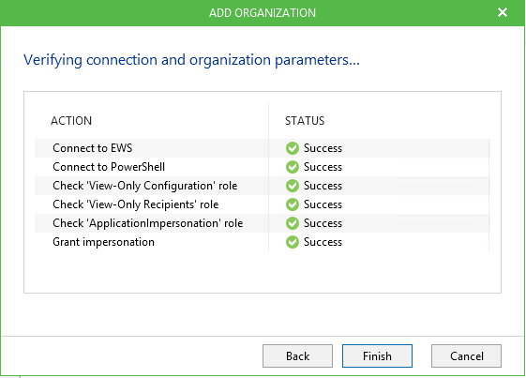Viewport: 526px width, 378px height.
Task: Select Check 'ApplicationImpersonation' role row
Action: point(262,223)
